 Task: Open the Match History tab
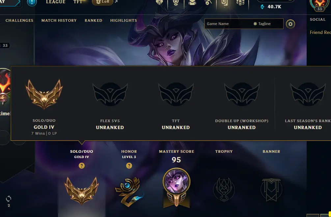[x=59, y=20]
